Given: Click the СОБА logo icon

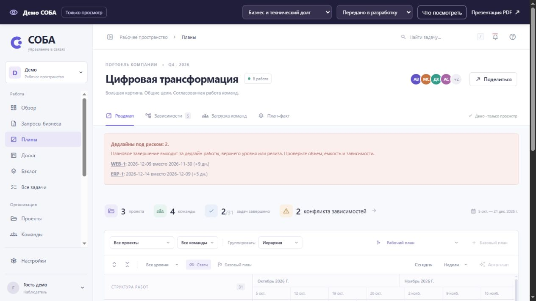Looking at the screenshot, I should 17,42.
